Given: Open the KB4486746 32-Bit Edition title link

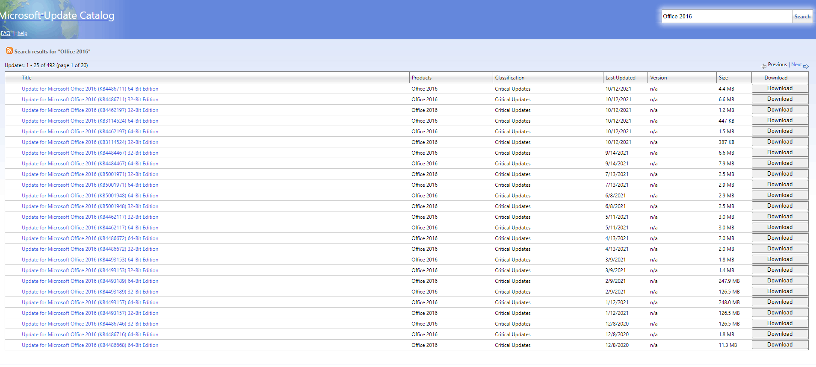Looking at the screenshot, I should (90, 324).
